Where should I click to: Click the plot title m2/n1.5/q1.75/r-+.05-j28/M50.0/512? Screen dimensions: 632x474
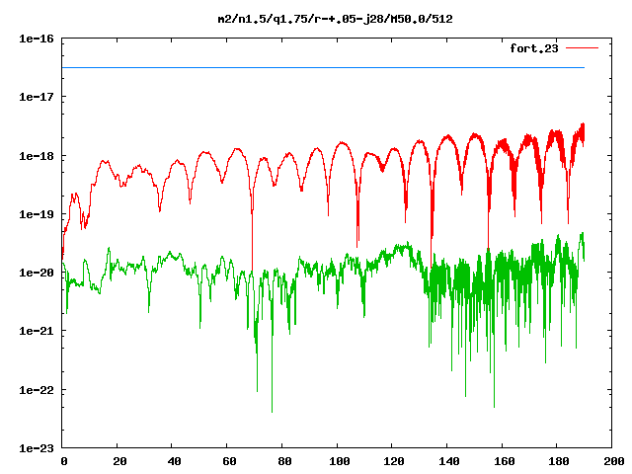click(335, 19)
